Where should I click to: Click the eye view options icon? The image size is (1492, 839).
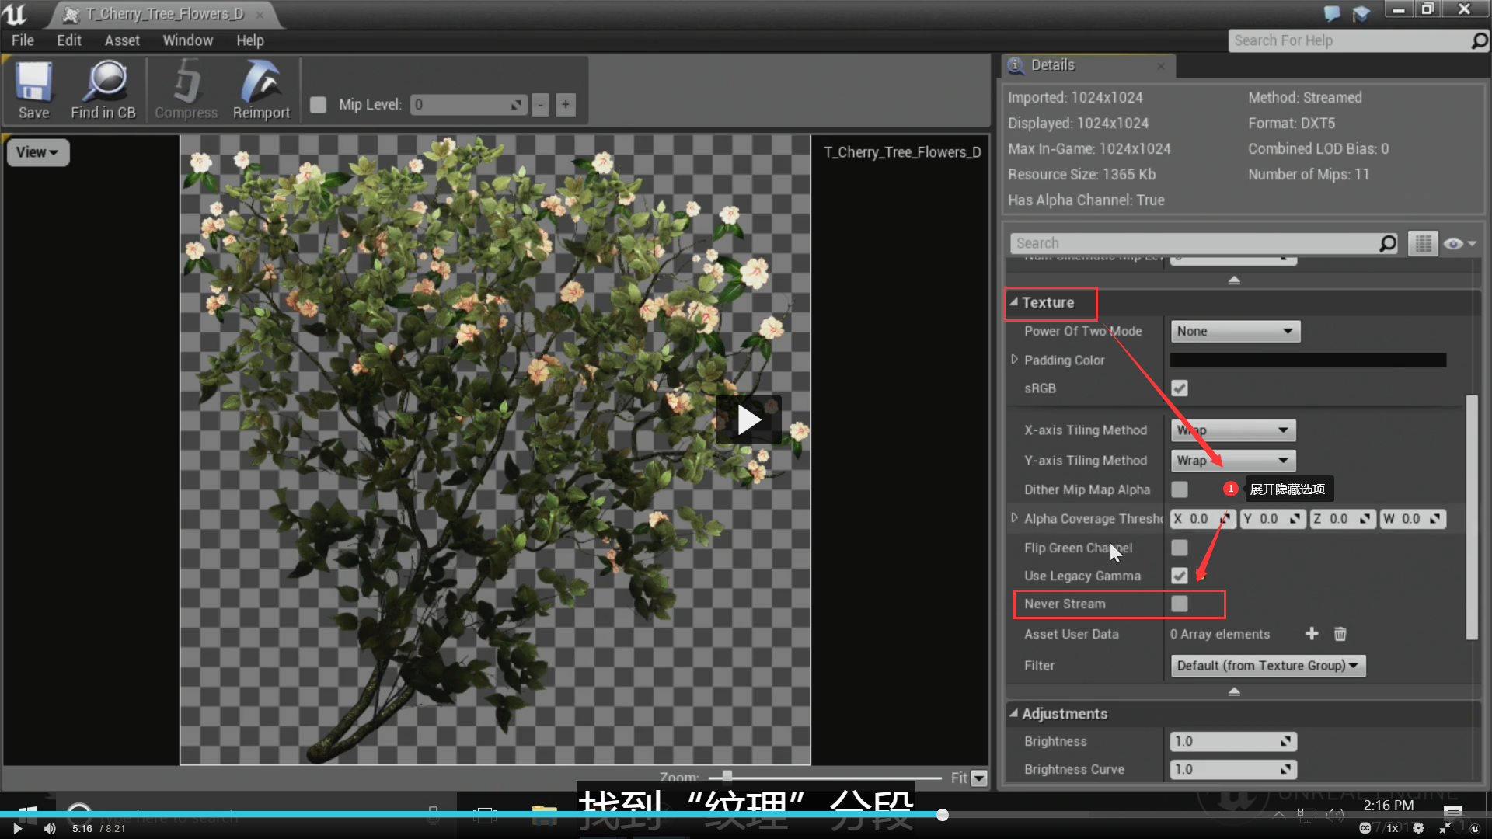[x=1453, y=244]
